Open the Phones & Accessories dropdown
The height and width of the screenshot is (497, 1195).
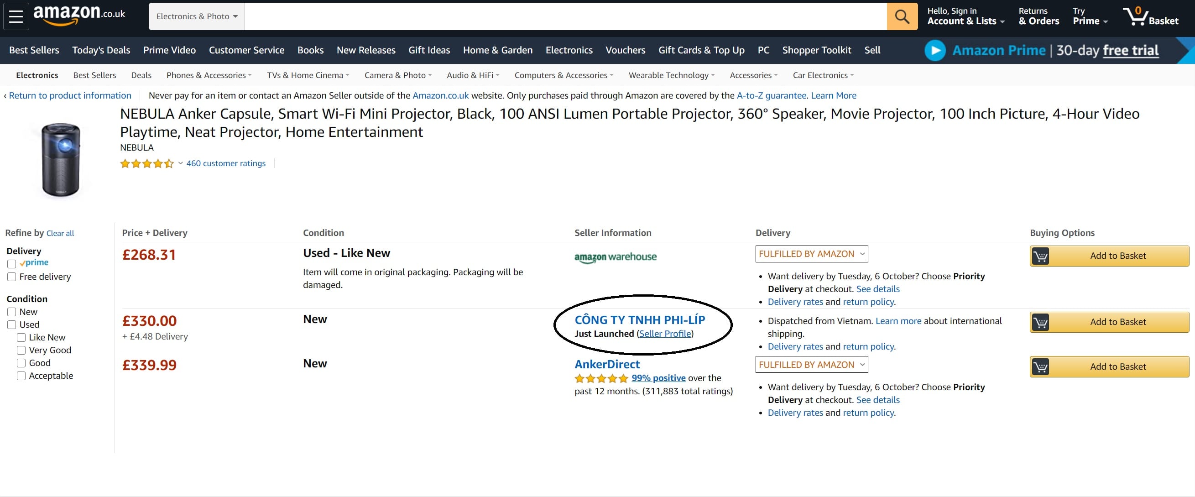click(x=208, y=75)
